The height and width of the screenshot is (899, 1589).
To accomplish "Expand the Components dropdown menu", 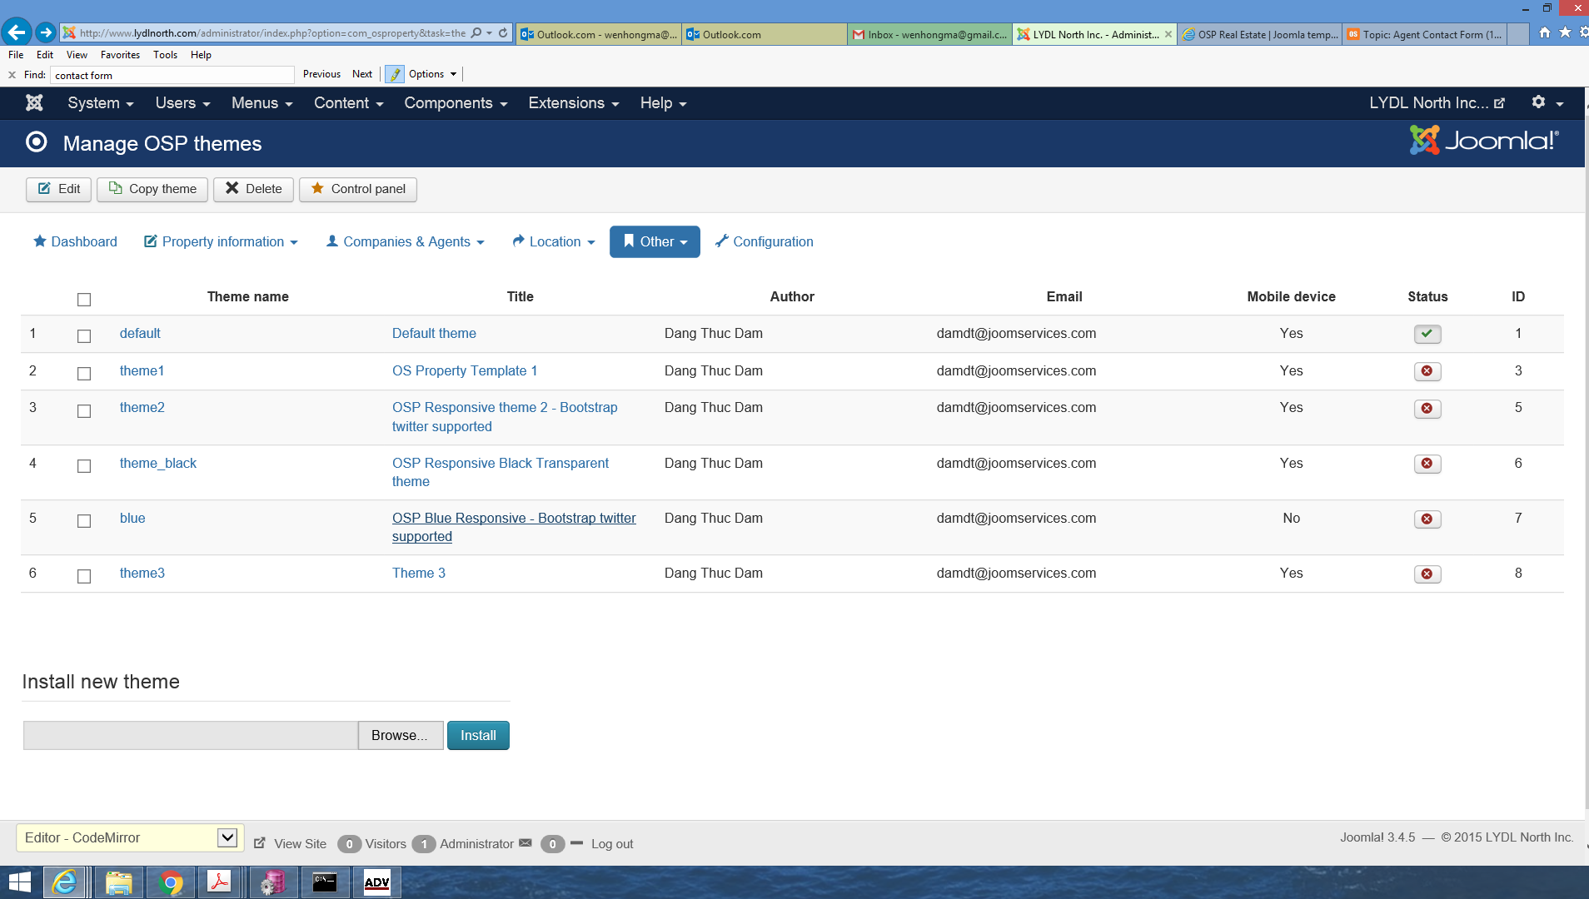I will (x=456, y=103).
